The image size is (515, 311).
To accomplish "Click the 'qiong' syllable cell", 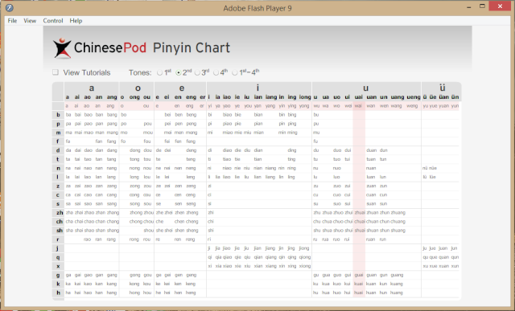I will [304, 257].
